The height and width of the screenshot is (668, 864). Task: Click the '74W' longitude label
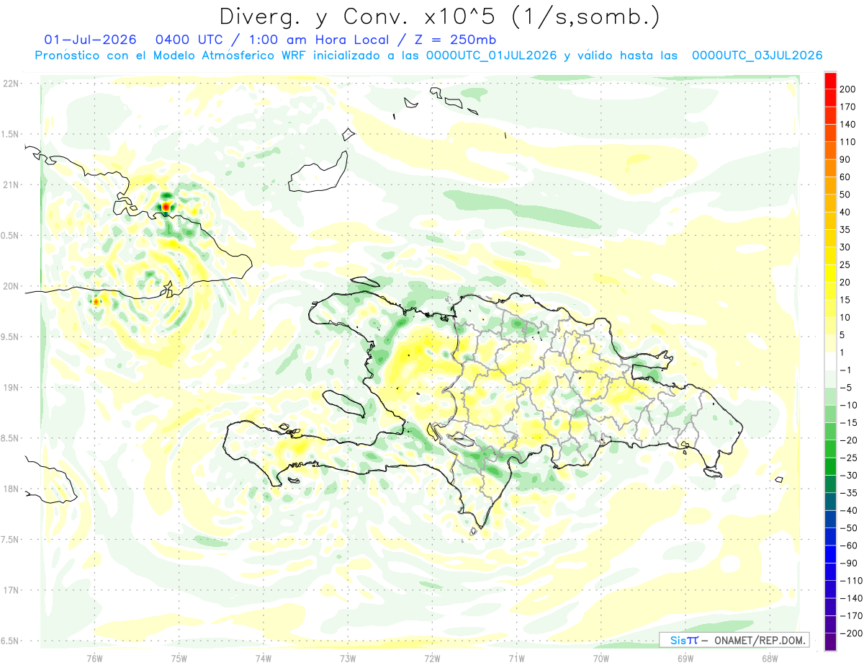(264, 658)
